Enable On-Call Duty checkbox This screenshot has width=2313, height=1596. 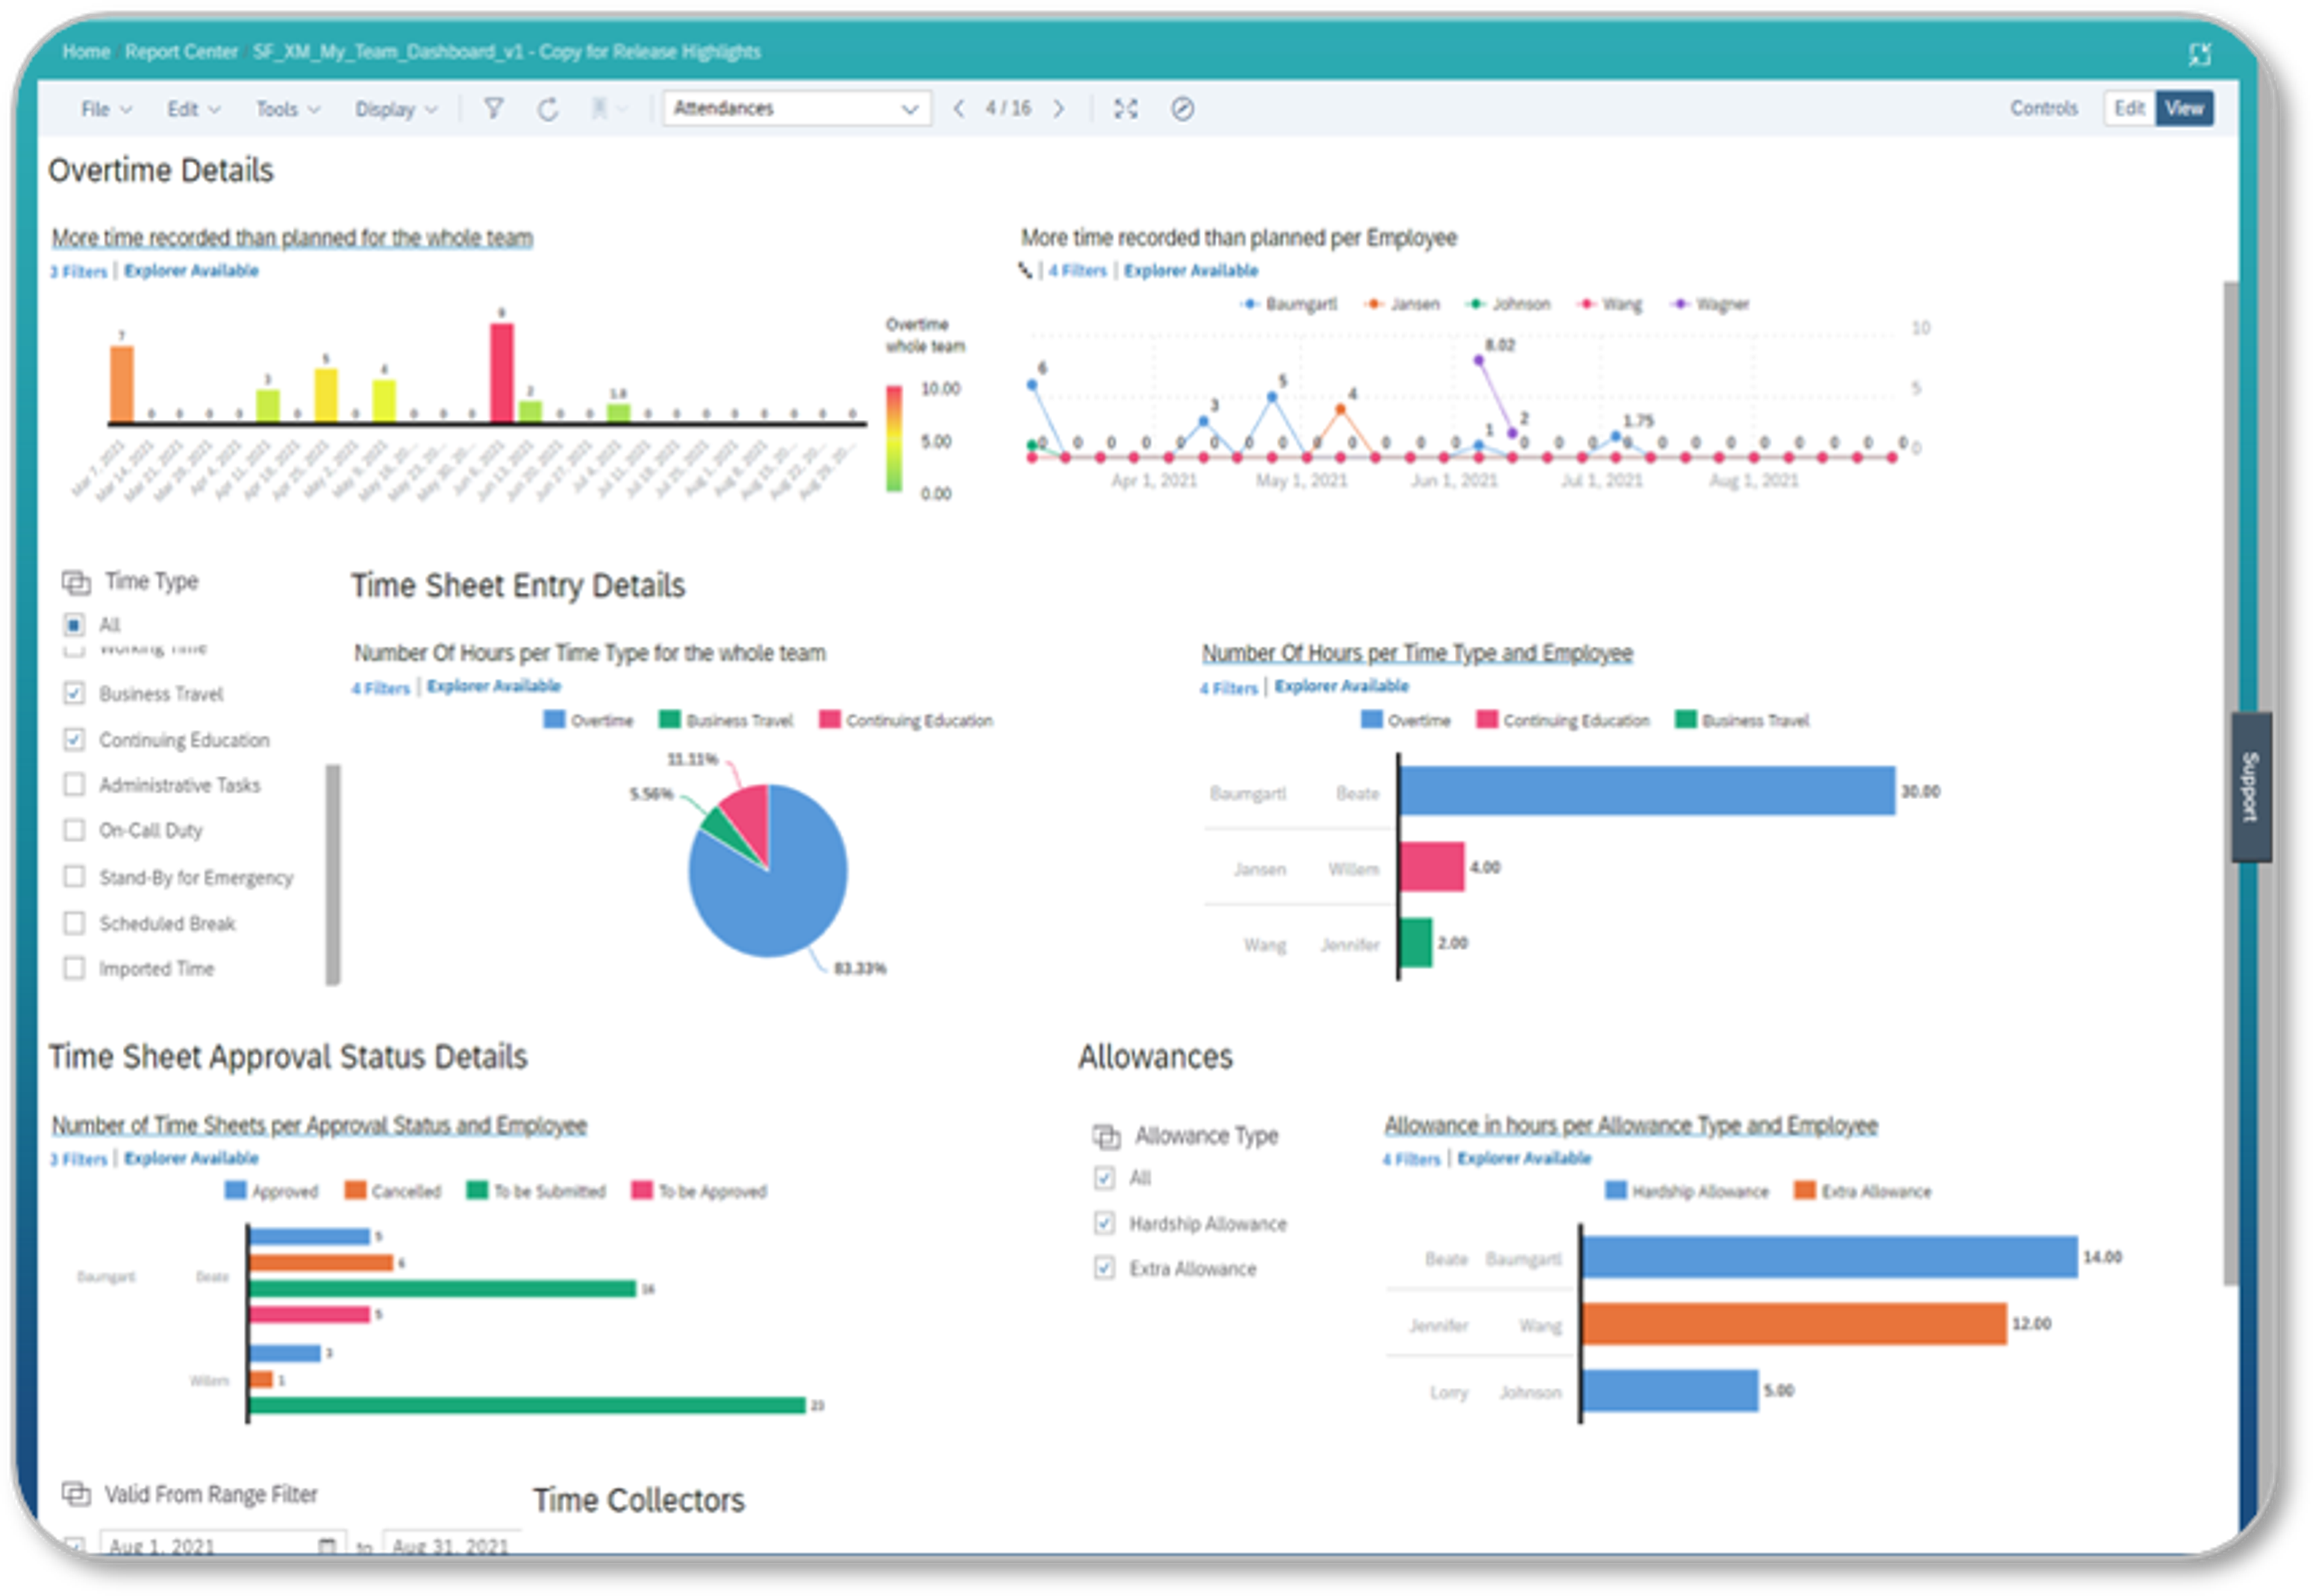(74, 830)
